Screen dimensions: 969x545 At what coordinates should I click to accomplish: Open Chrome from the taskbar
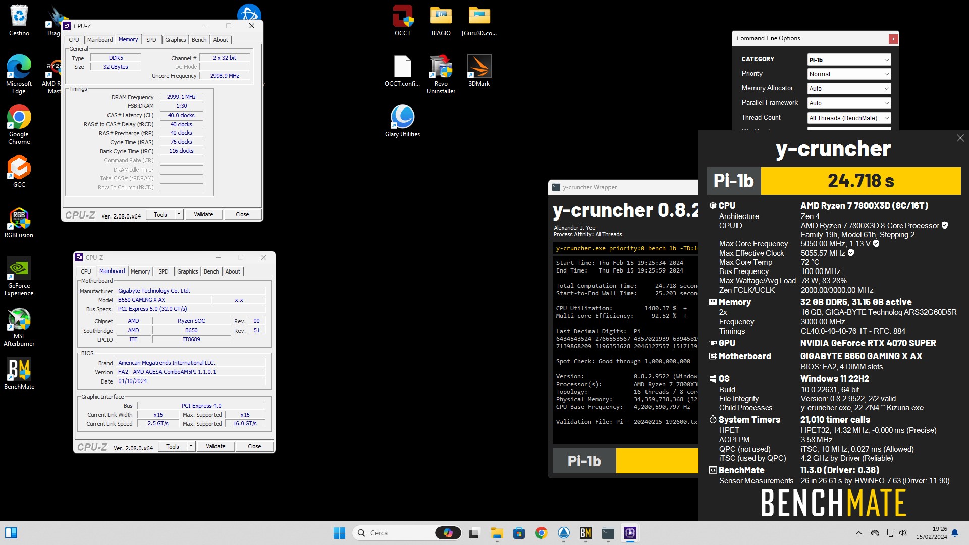click(541, 533)
